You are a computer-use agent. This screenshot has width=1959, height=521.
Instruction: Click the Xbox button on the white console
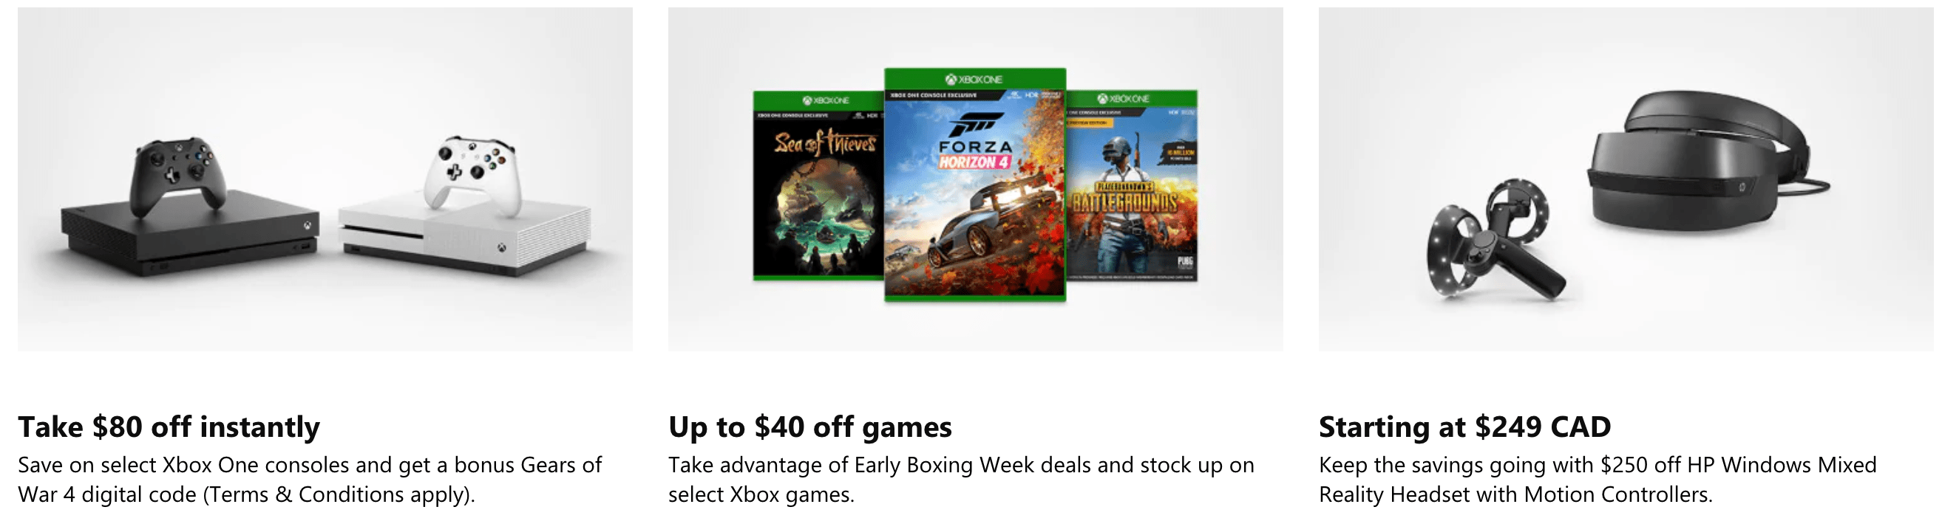(x=502, y=248)
